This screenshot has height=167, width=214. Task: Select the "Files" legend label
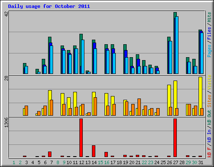[209, 33]
